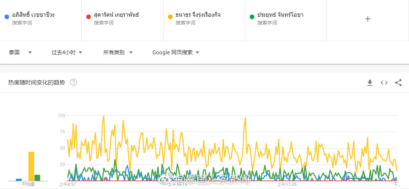Click the red dot for สุดารัตน์ เกยุราพันธ์
409x189 pixels.
88,17
